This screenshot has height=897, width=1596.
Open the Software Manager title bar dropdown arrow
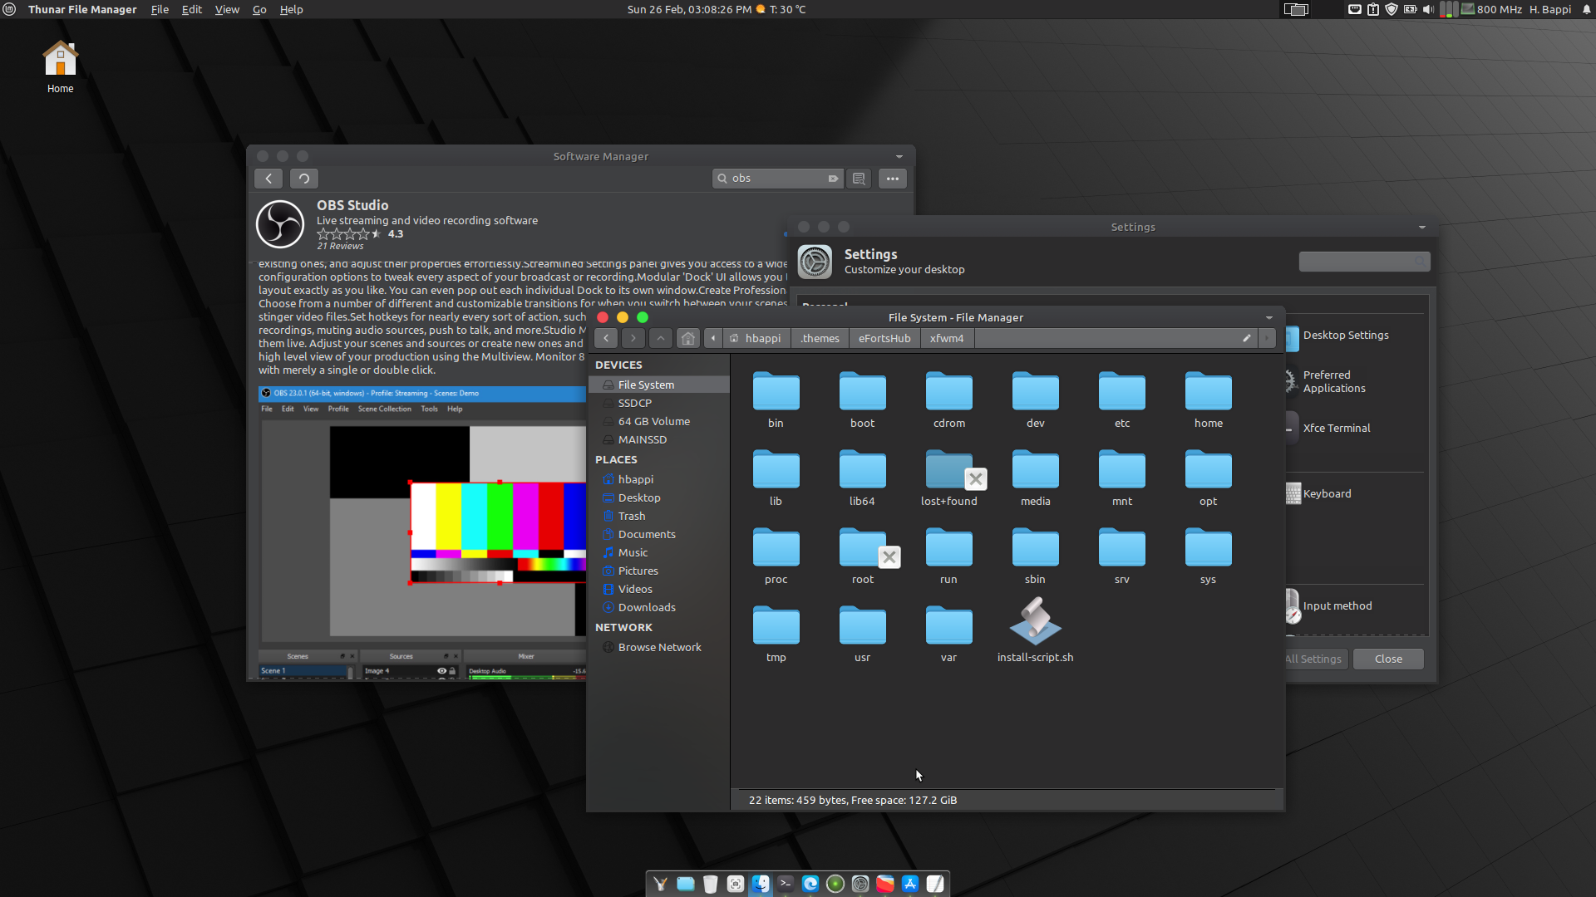click(899, 156)
